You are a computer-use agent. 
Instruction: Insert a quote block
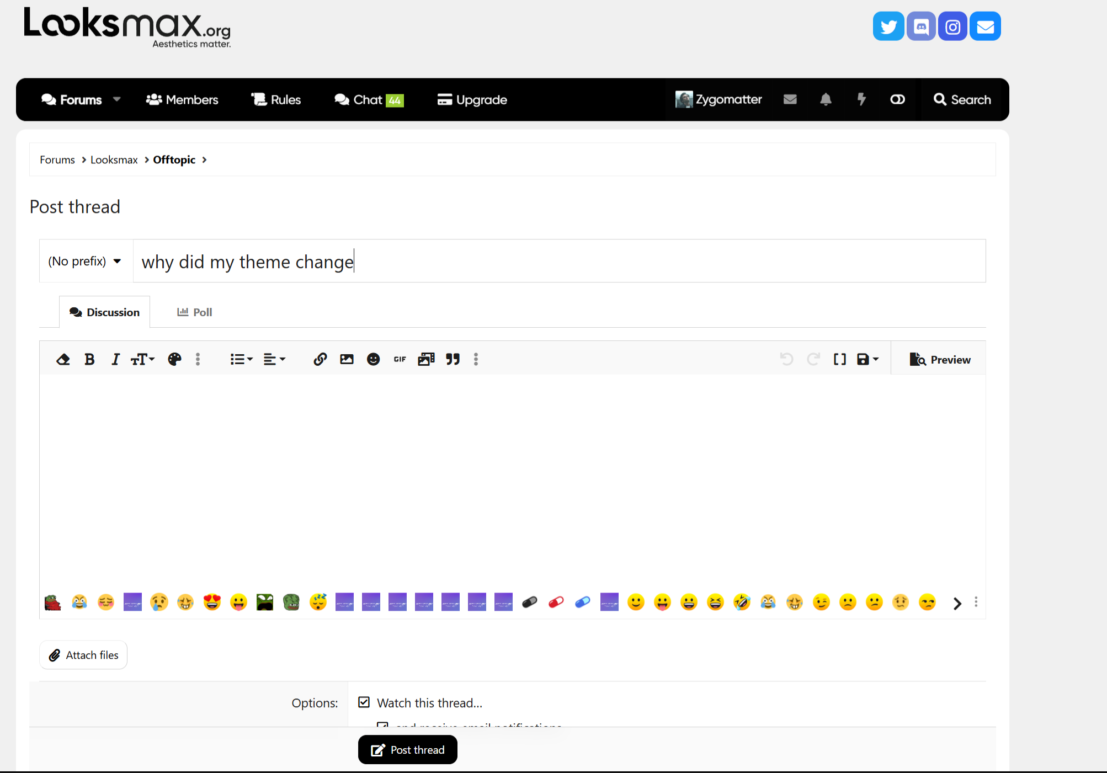453,360
